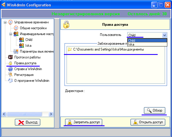
Task: Open the Регистрация section
Action: tap(24, 75)
